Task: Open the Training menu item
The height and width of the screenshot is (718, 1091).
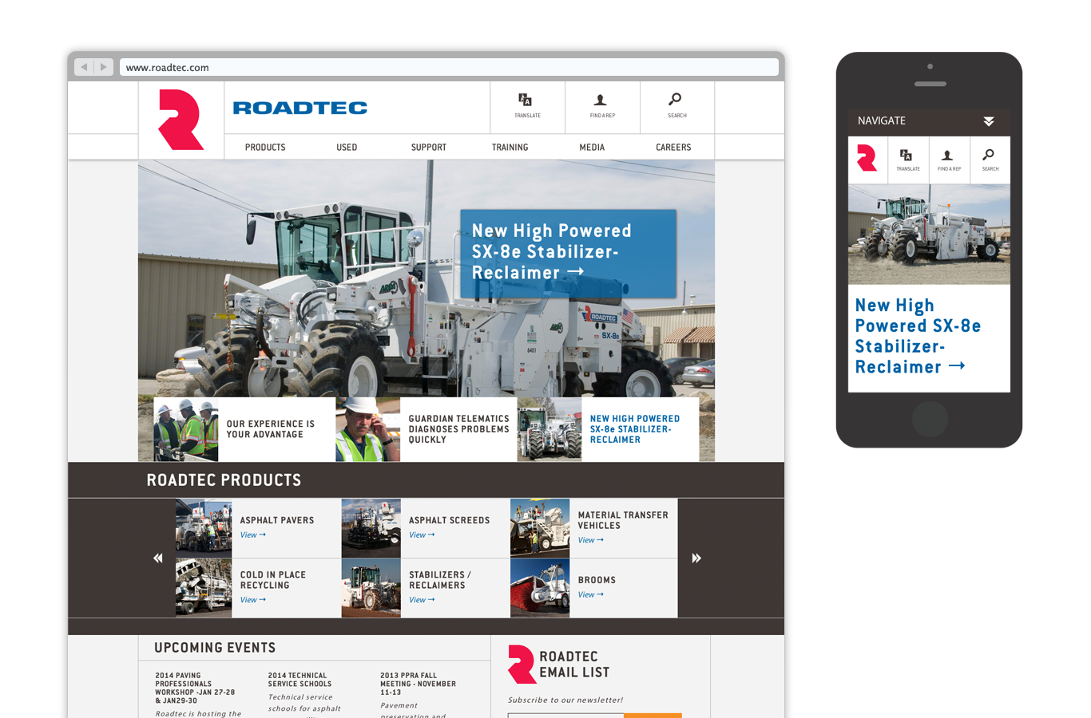Action: pos(510,148)
